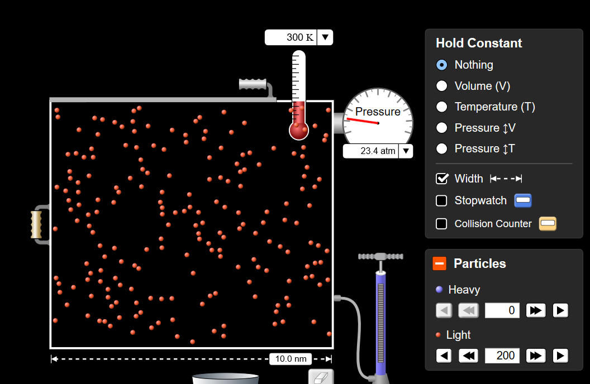The height and width of the screenshot is (384, 590).
Task: Click the 10.0 nm width label
Action: tap(291, 359)
